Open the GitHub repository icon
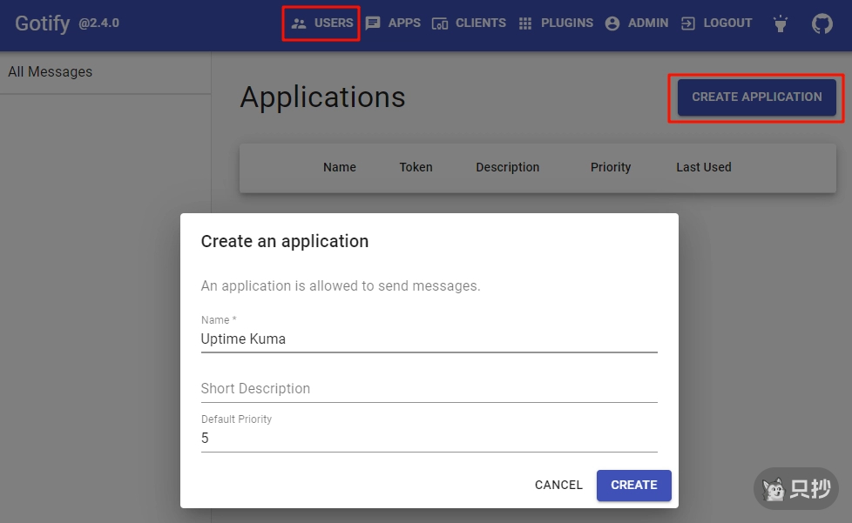Screen dimensions: 852x523 tap(822, 23)
